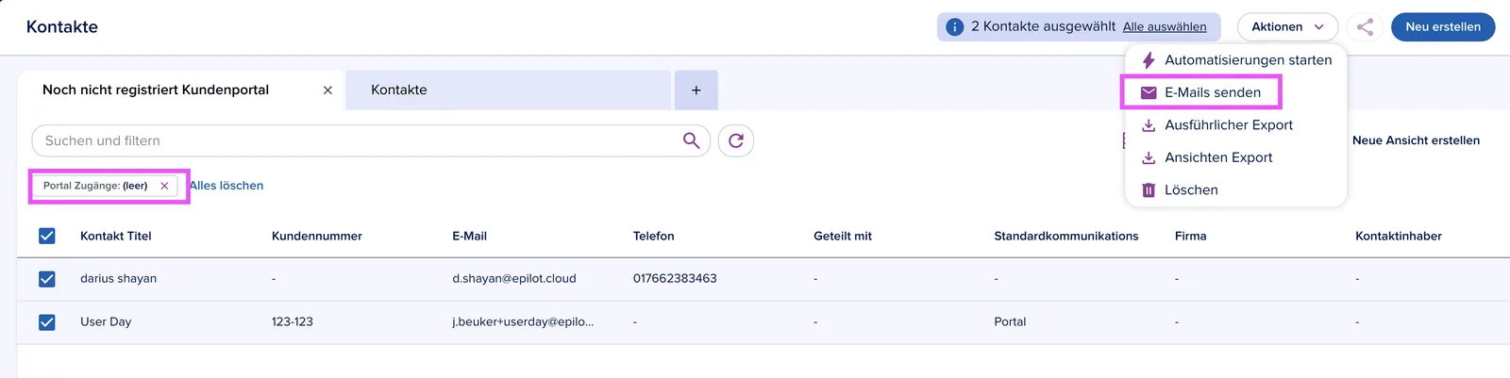The image size is (1510, 378).
Task: Remove the Portal Zugänge filter chip
Action: coord(164,186)
